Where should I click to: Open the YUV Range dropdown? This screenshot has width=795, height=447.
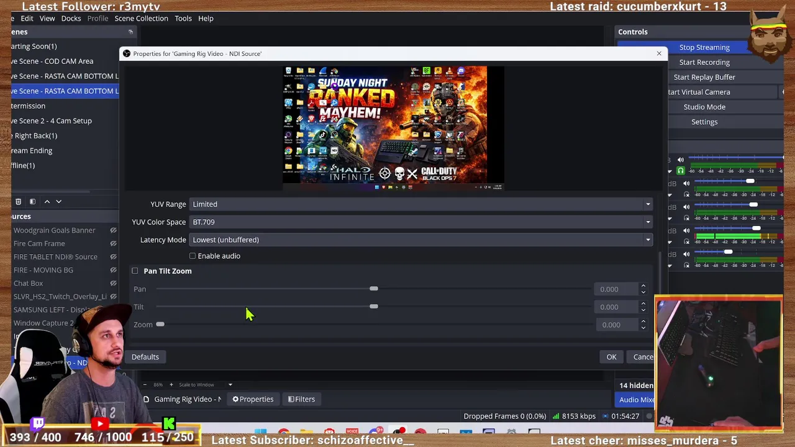420,204
